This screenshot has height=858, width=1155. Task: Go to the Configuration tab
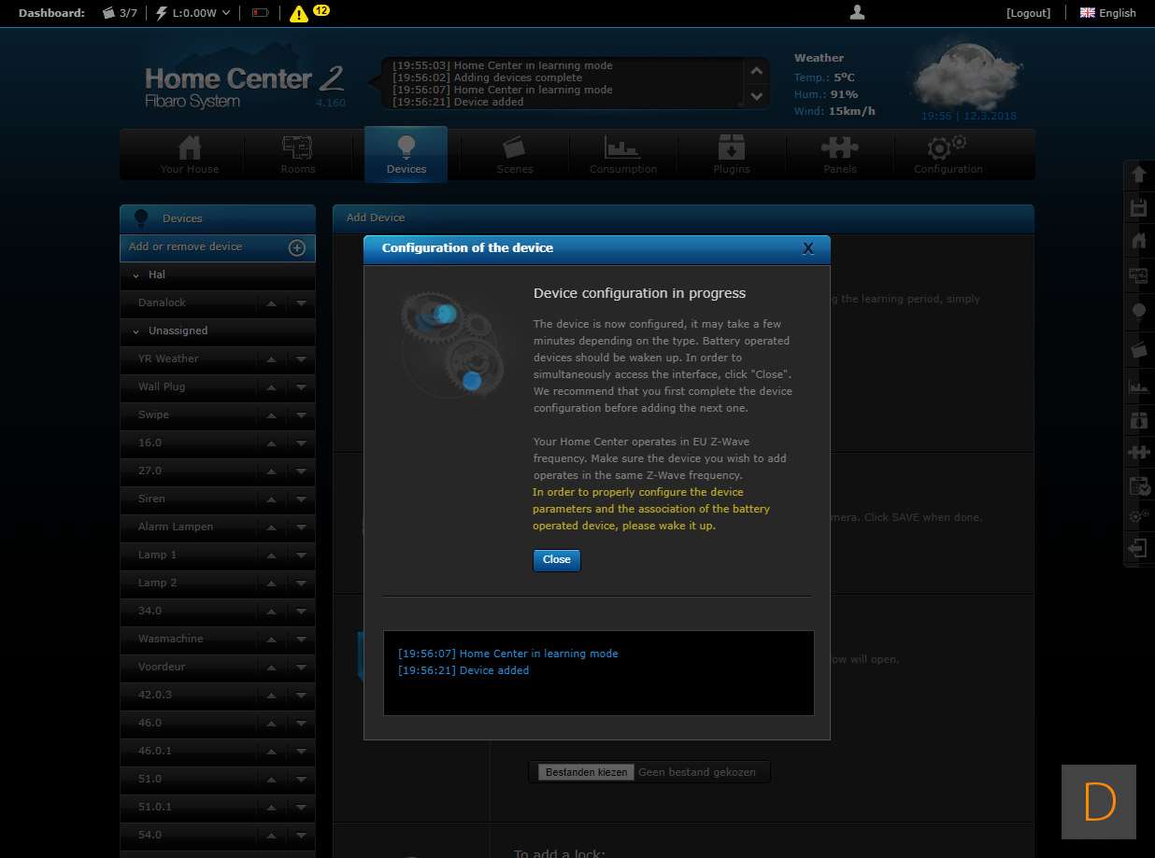click(x=948, y=155)
